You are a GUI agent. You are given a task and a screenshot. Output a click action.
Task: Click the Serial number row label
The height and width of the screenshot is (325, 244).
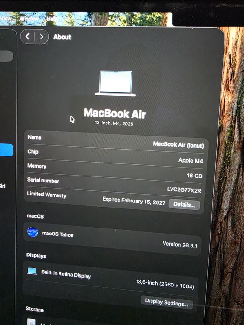[x=43, y=180]
